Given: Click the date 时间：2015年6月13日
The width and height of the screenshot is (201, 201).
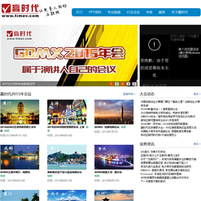Looking at the screenshot, I should 60,180.
